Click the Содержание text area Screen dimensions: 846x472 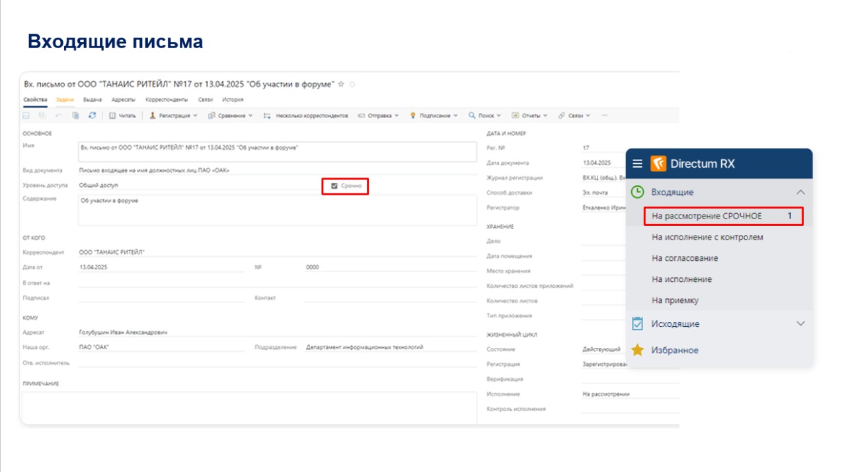click(277, 210)
